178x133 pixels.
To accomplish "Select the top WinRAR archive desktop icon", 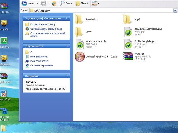I will coord(4,6).
